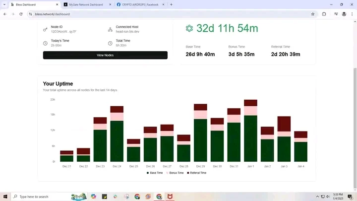
Task: Toggle Base Time legend entry
Action: coord(155,173)
